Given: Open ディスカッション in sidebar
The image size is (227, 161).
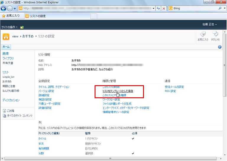Looking at the screenshot, I should point(11,100).
